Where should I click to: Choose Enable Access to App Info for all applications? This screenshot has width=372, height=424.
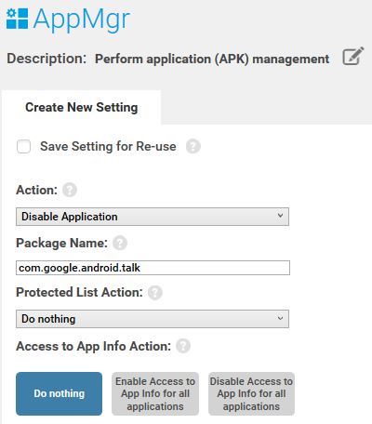(155, 393)
